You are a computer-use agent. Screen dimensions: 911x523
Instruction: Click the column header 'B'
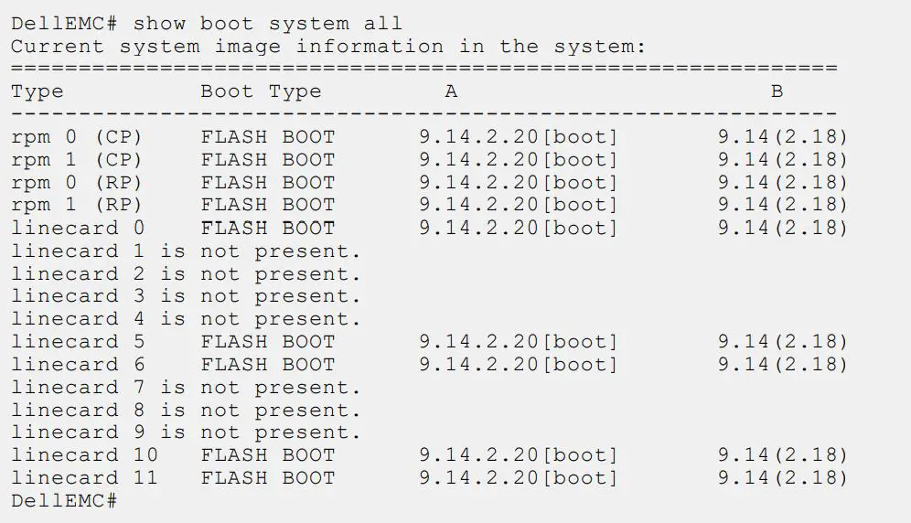[777, 91]
